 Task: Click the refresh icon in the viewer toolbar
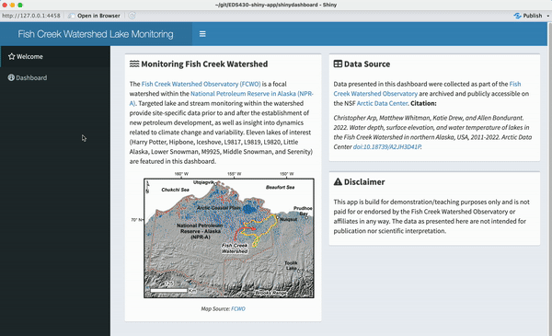click(132, 16)
